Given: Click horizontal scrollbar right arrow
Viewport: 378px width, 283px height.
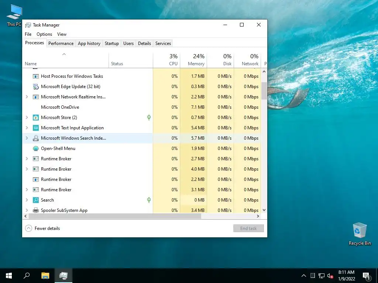Looking at the screenshot, I should pyautogui.click(x=258, y=216).
